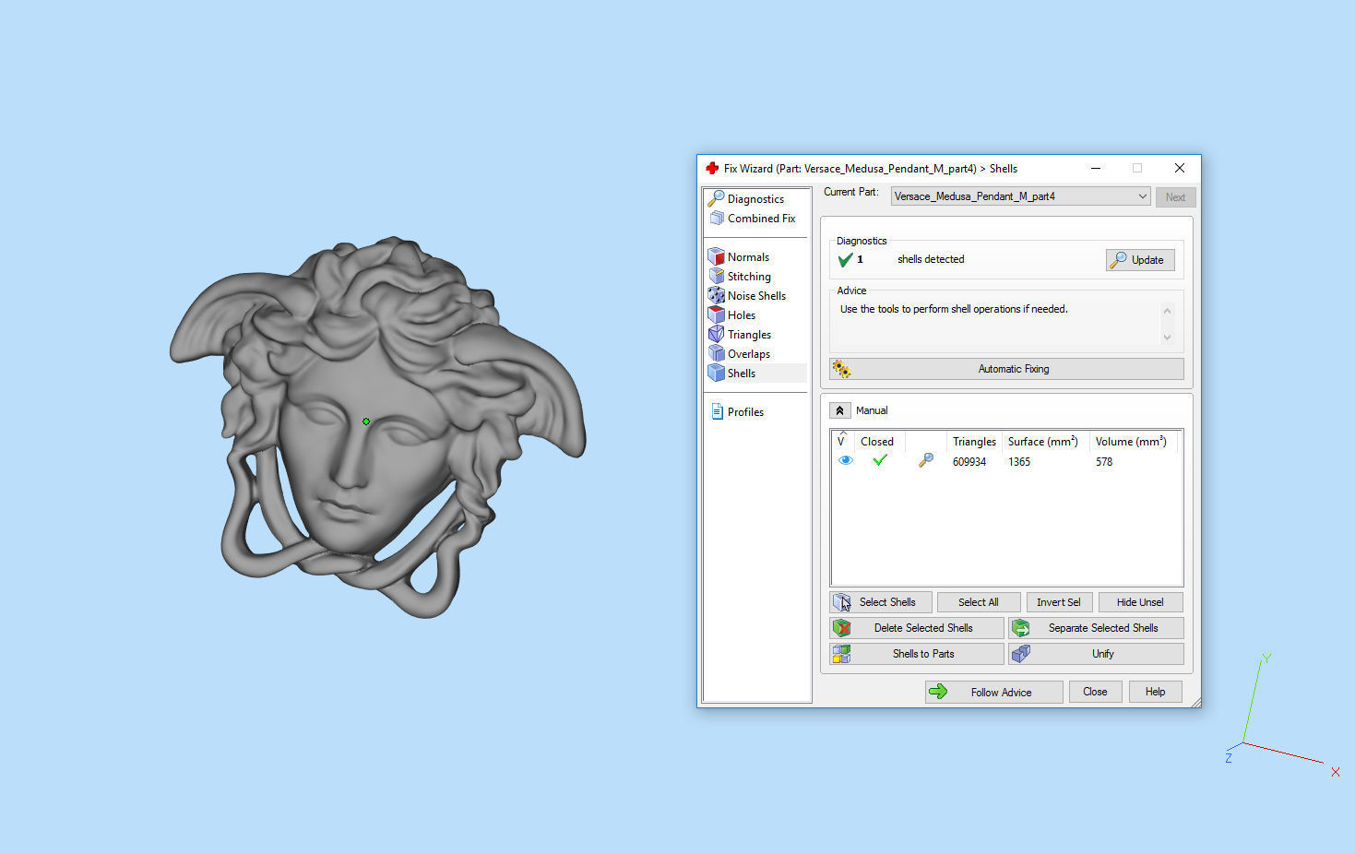Open the Diagnostics page
Viewport: 1355px width, 854px height.
(755, 199)
